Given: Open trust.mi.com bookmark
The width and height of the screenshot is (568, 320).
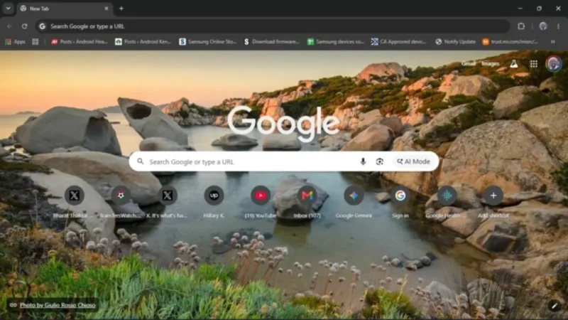Looking at the screenshot, I should pos(510,42).
